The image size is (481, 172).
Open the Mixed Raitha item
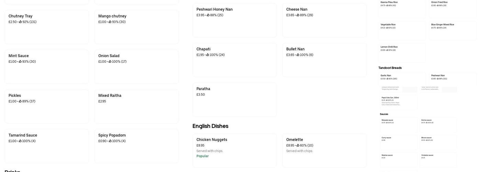click(136, 106)
